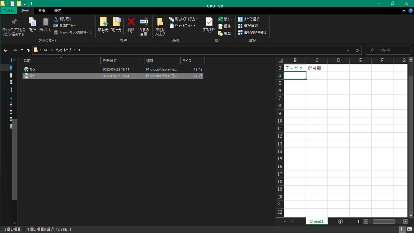Open quick access toolbar customize arrow
This screenshot has height=233, width=414.
pyautogui.click(x=24, y=4)
